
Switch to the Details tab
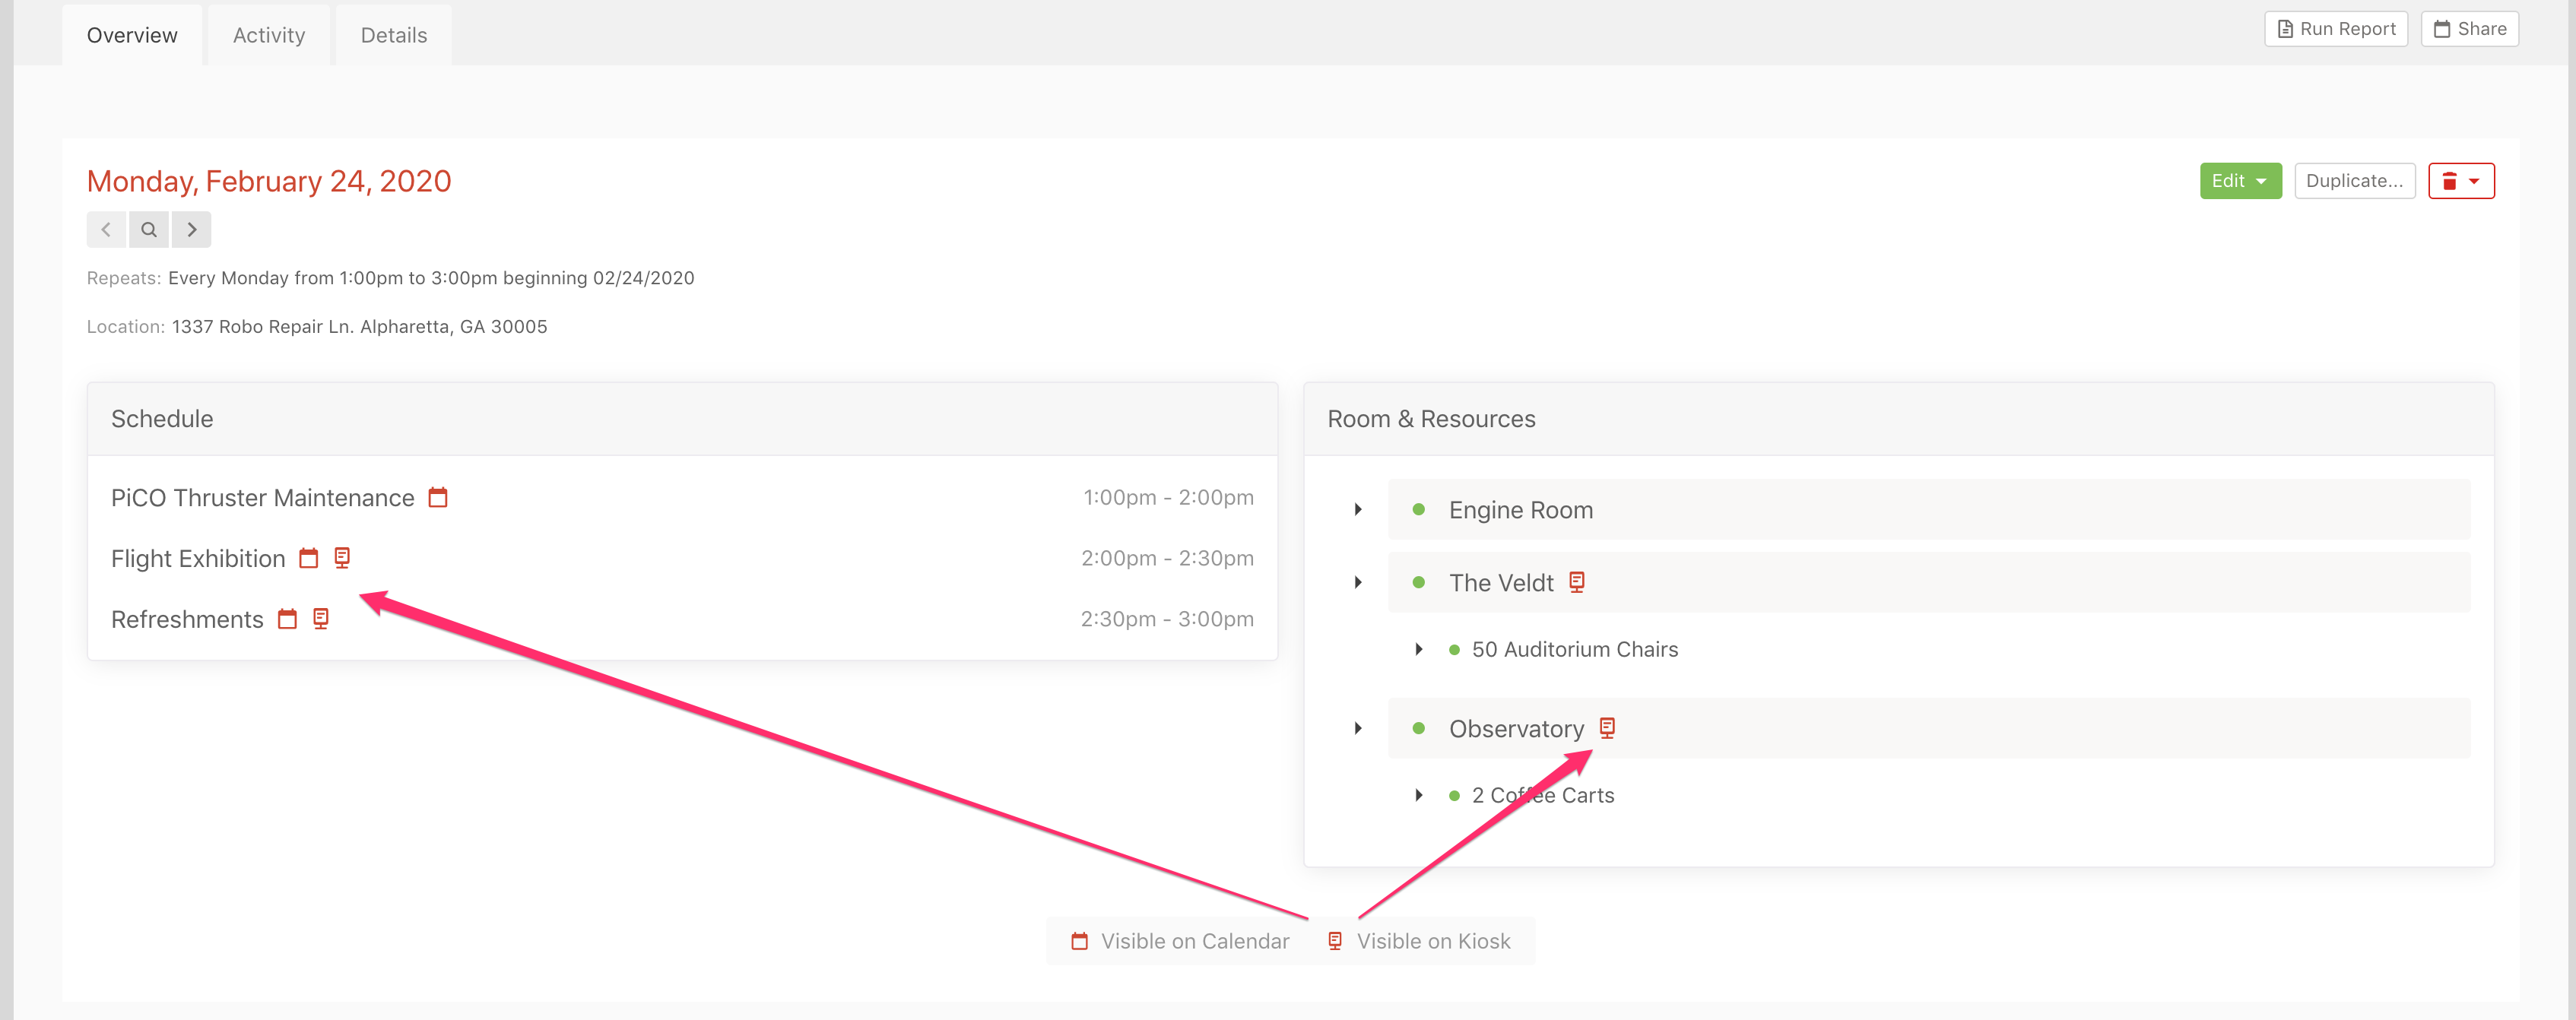tap(394, 35)
